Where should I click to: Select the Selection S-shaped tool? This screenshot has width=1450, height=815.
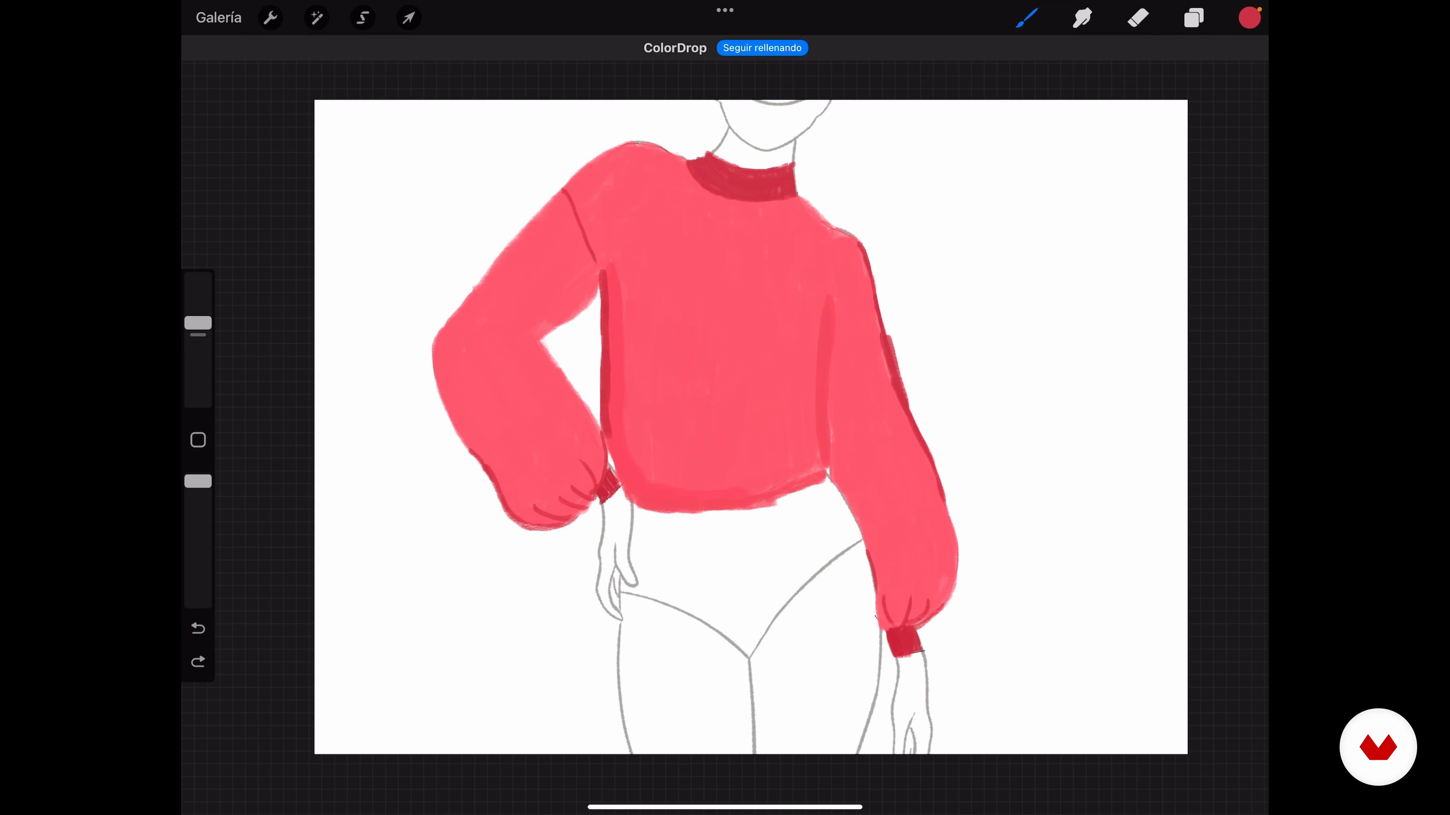363,18
